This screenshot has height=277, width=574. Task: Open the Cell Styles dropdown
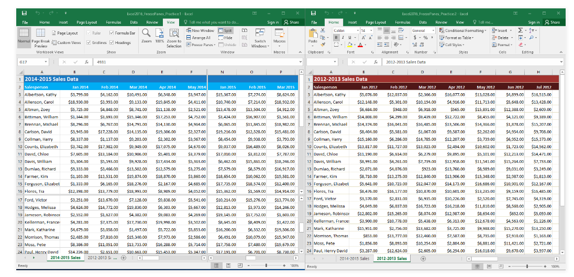[x=453, y=45]
